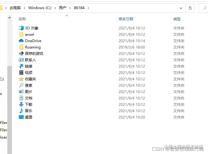
Task: Click 文件夹 type of 3D 对象 row
Action: tap(179, 28)
